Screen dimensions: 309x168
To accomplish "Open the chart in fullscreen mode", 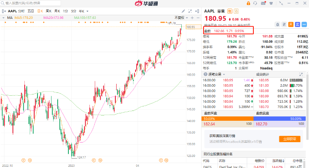I will 190,11.
